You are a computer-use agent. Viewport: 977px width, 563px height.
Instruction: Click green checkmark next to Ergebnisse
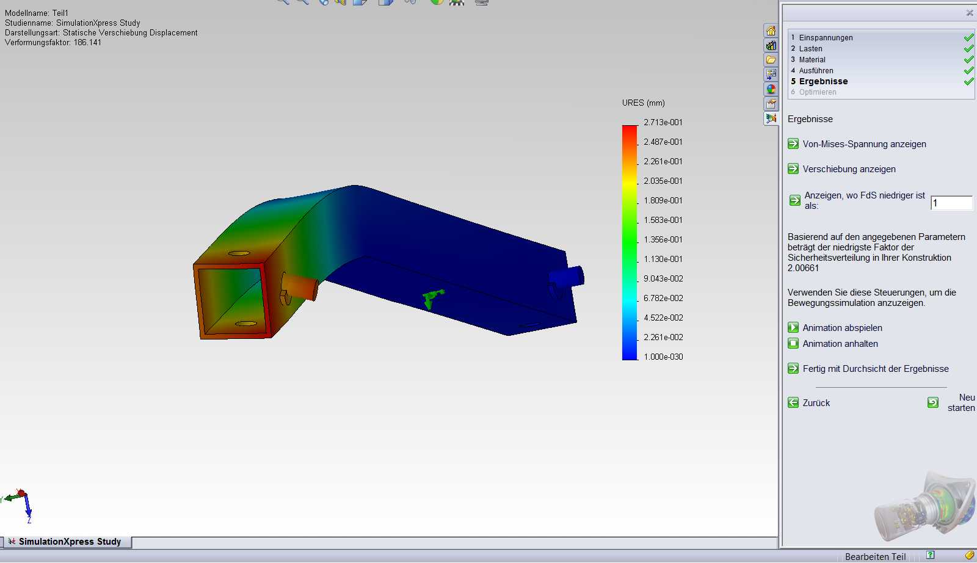pyautogui.click(x=968, y=81)
